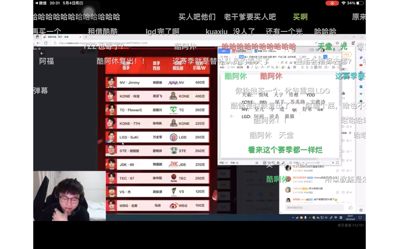Screen dimensions: 399x249
Task: Toggle Underline in the WPS toolbar
Action: point(256,67)
